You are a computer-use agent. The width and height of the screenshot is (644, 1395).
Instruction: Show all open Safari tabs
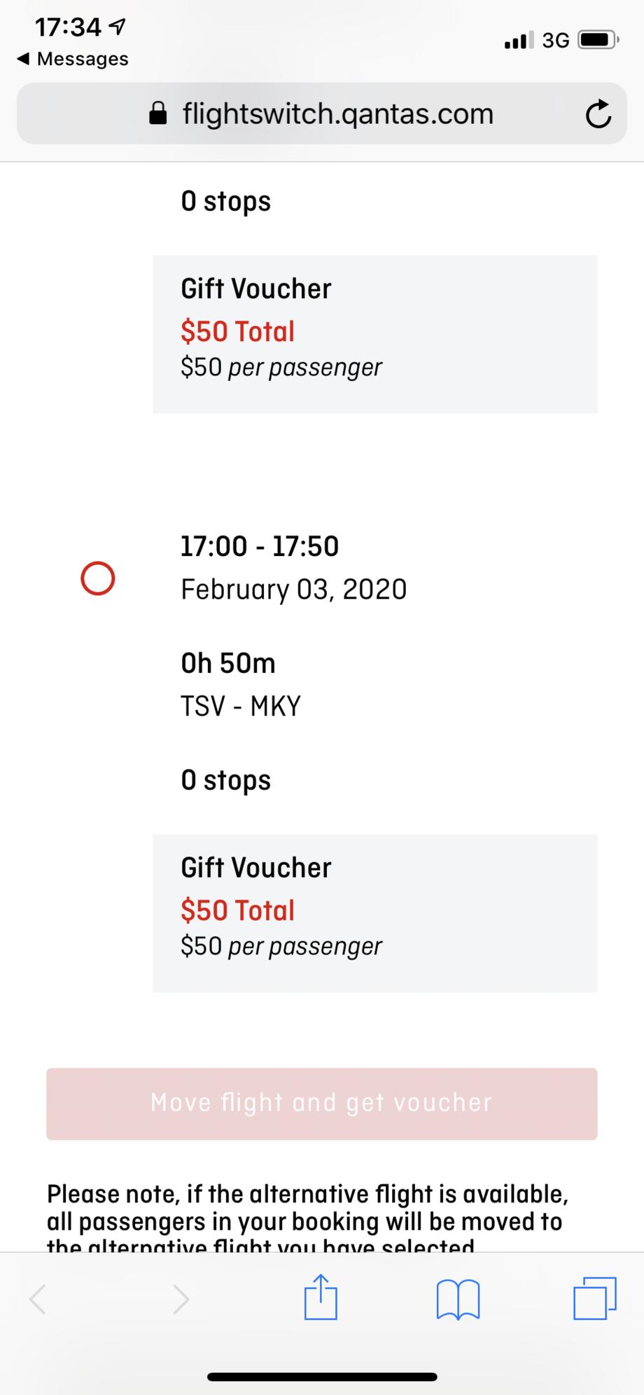click(x=594, y=1298)
